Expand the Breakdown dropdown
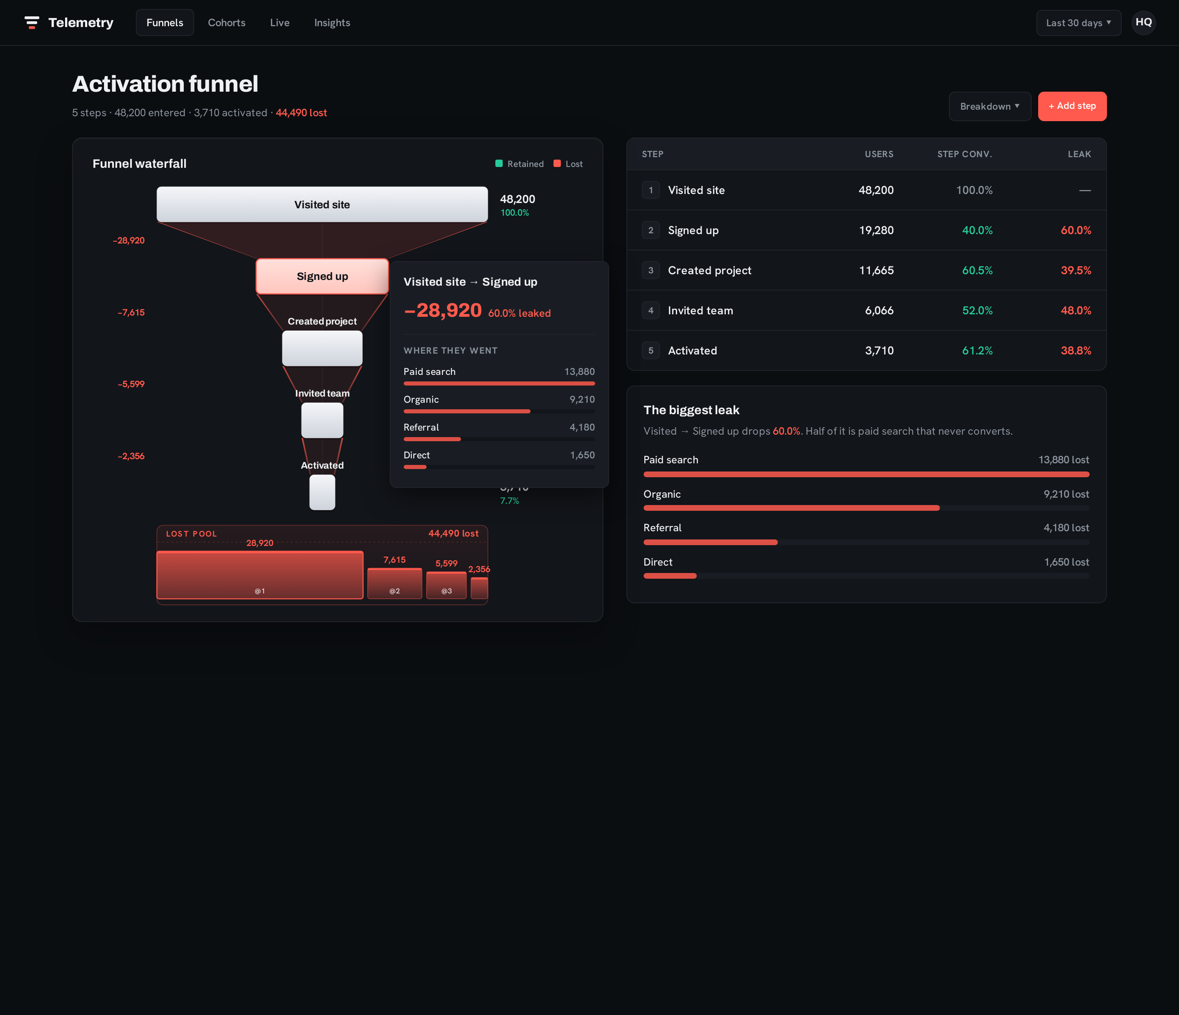This screenshot has height=1015, width=1179. coord(989,106)
